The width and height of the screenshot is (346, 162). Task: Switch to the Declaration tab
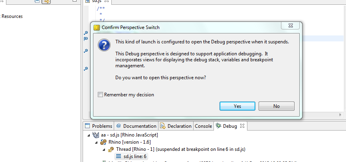tap(176, 126)
